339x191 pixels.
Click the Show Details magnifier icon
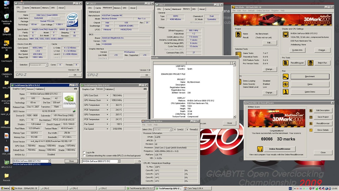click(x=311, y=130)
